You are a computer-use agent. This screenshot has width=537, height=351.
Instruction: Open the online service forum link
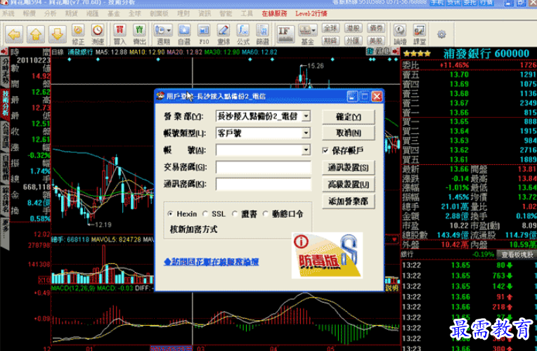pyautogui.click(x=212, y=262)
